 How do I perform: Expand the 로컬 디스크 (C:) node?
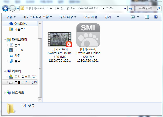click(x=7, y=77)
